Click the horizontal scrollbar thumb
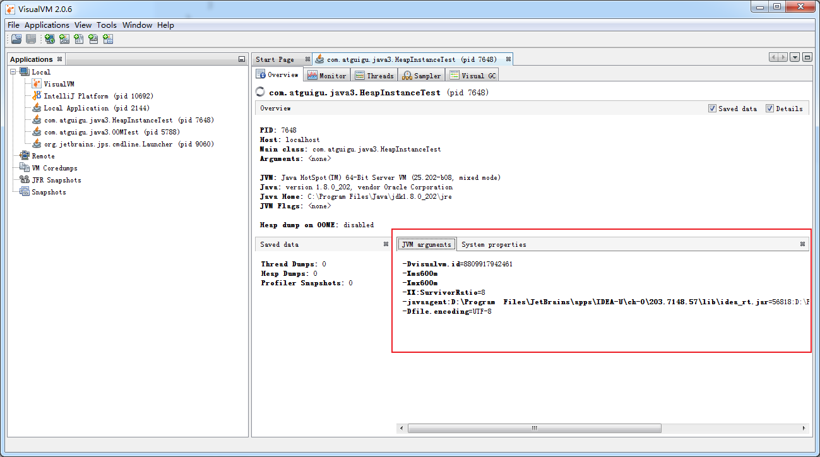 point(534,428)
